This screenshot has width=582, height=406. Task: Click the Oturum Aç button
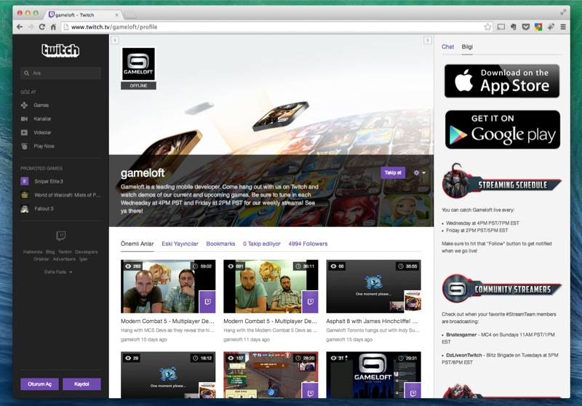40,384
